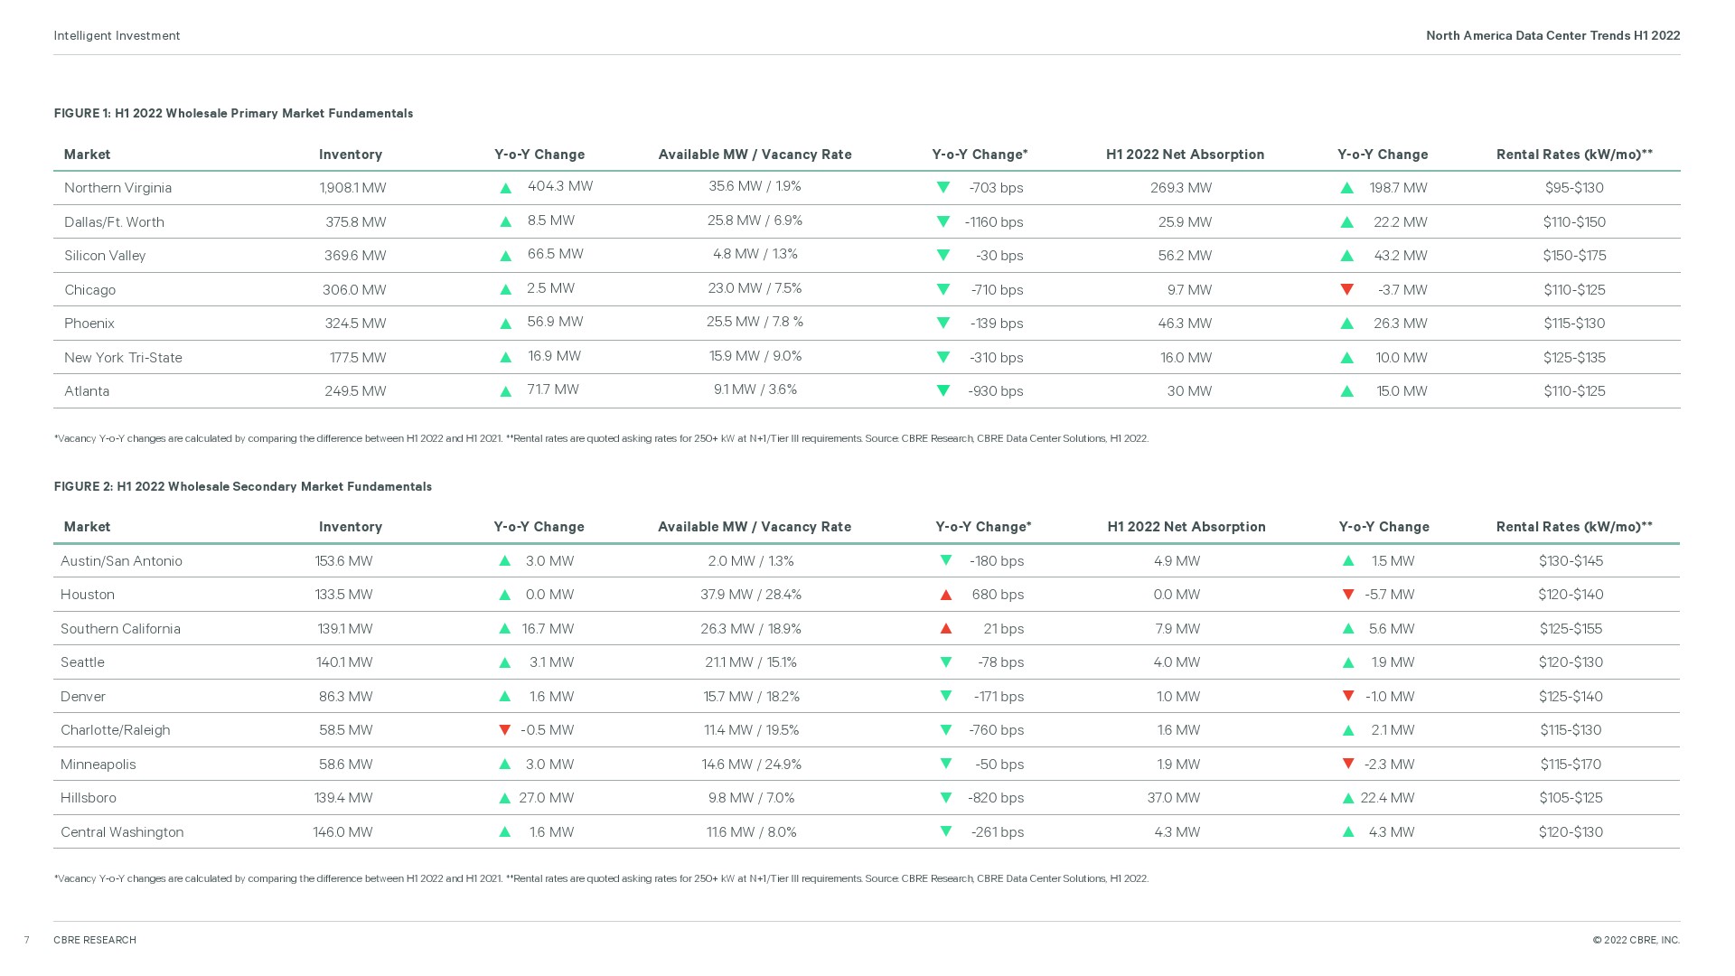The width and height of the screenshot is (1735, 976).
Task: Click the green up arrow beside 404.3 MW
Action: 506,188
